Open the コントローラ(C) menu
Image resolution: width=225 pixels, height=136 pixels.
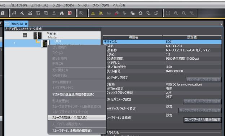[x=39, y=5]
